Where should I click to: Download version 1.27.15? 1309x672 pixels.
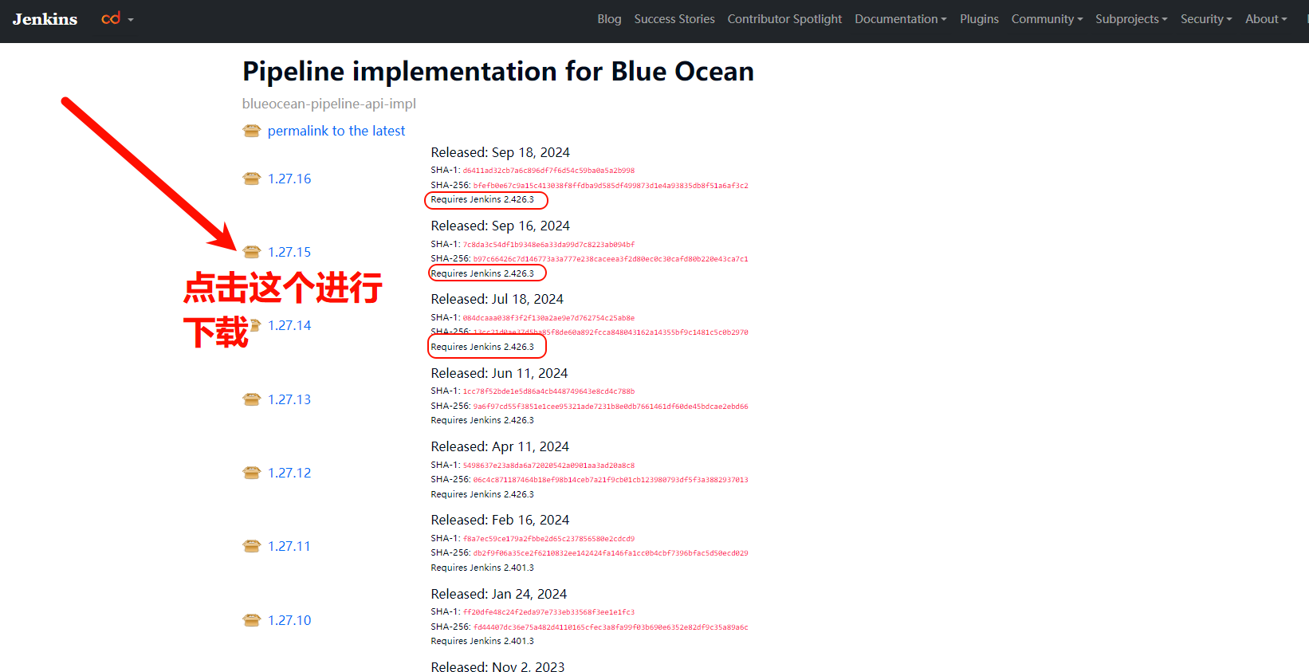point(289,252)
